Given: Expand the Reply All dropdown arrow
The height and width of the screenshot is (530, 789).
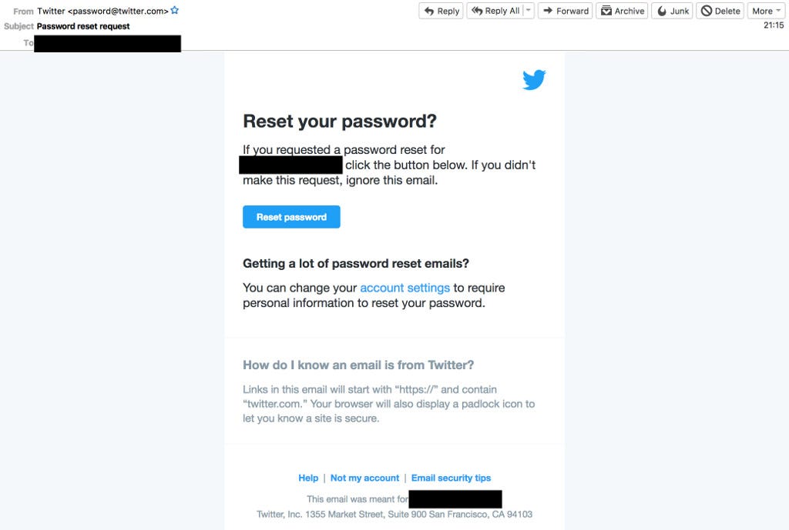Looking at the screenshot, I should pos(529,11).
